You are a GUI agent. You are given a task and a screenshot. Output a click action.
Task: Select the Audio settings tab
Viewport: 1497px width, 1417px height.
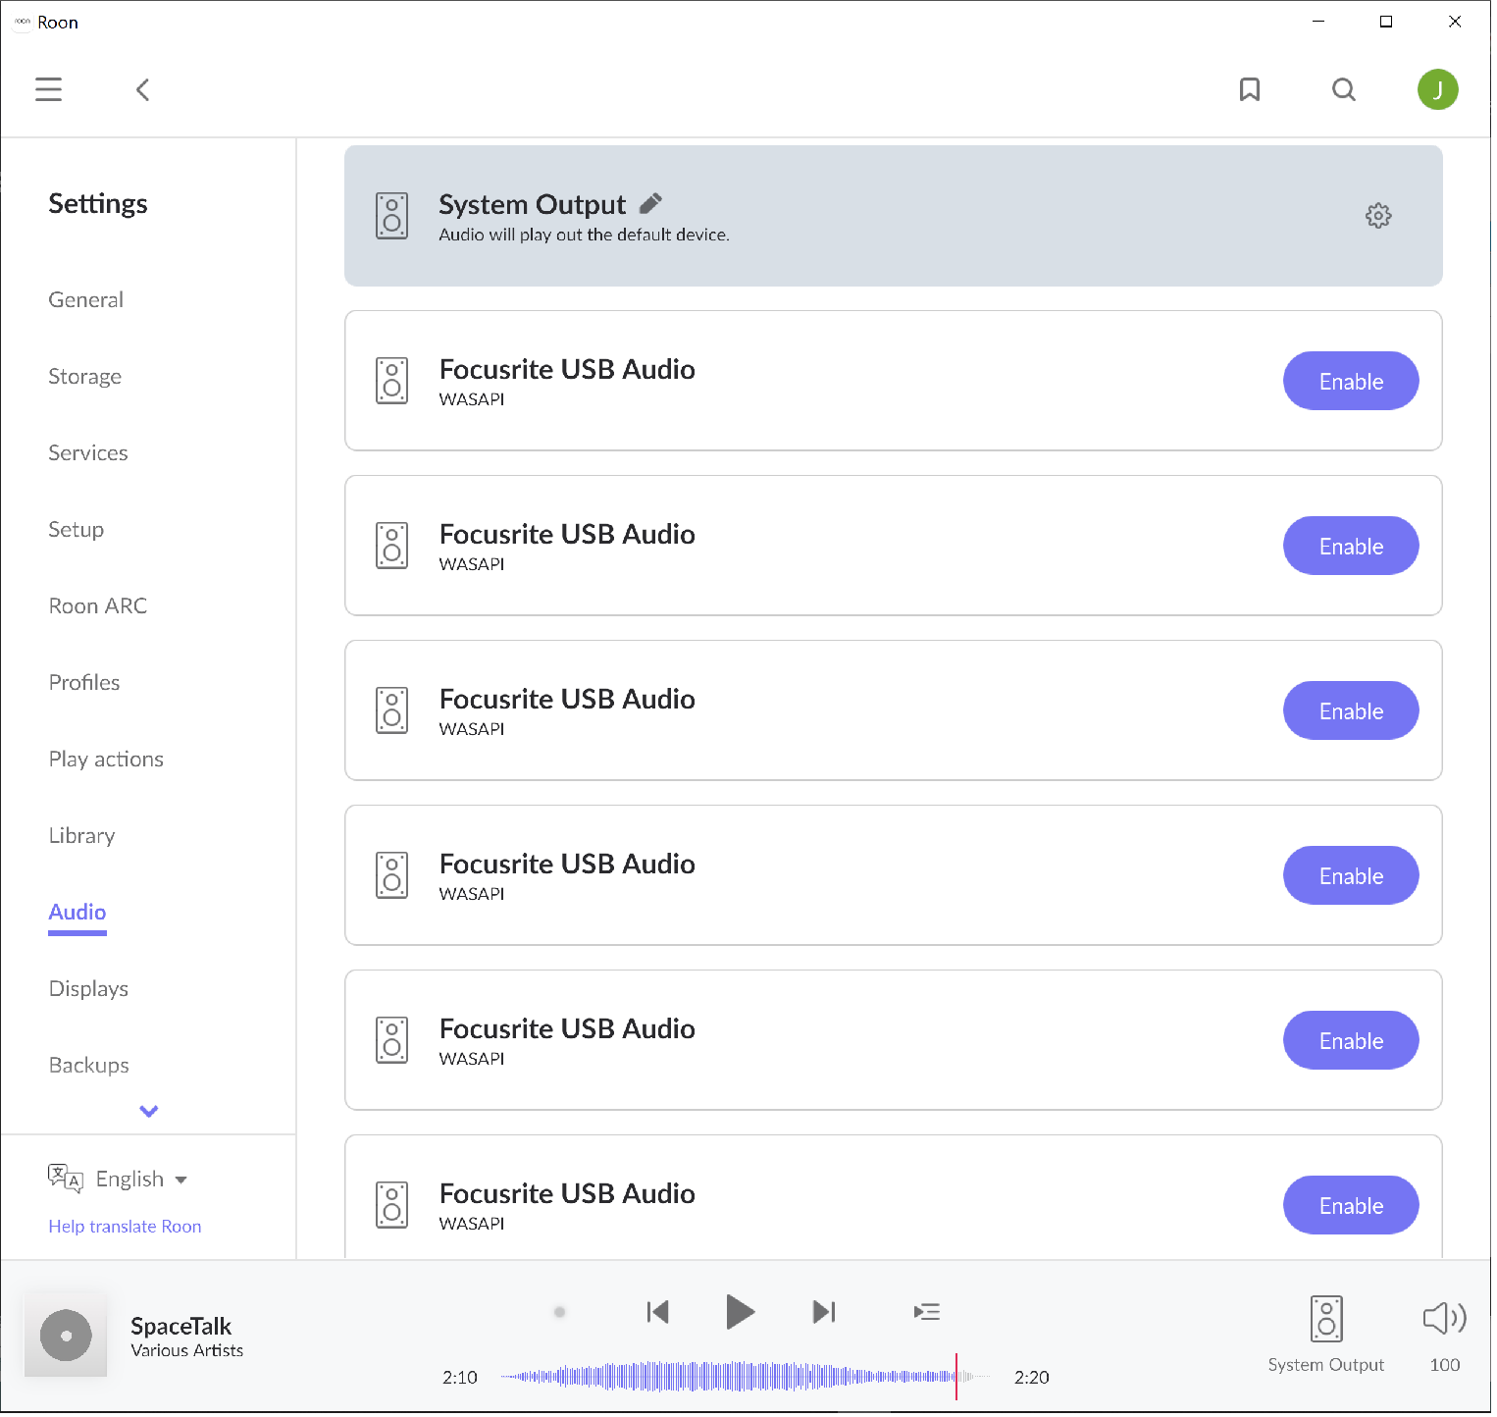77,913
